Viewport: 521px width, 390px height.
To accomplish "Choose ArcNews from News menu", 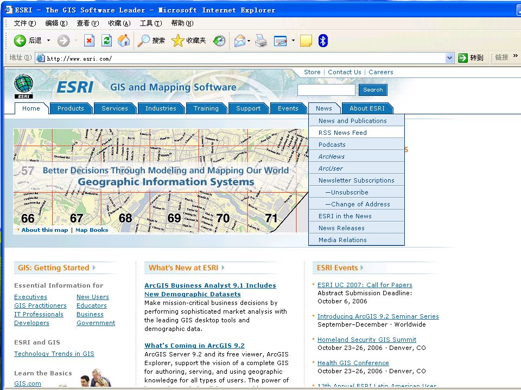I will (357, 157).
